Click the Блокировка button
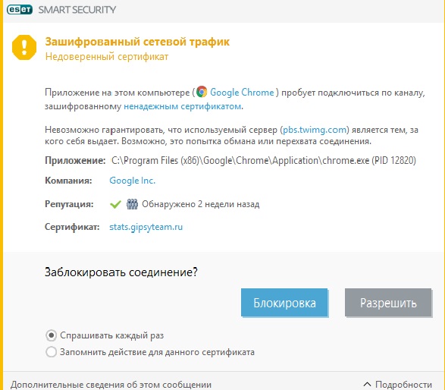This screenshot has height=390, width=445. tap(284, 303)
